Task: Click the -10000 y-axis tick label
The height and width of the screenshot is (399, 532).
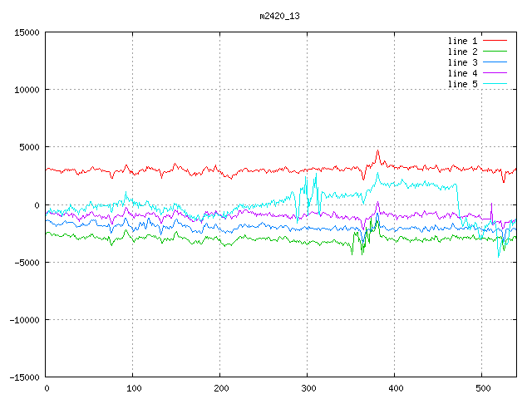Action: pos(23,319)
